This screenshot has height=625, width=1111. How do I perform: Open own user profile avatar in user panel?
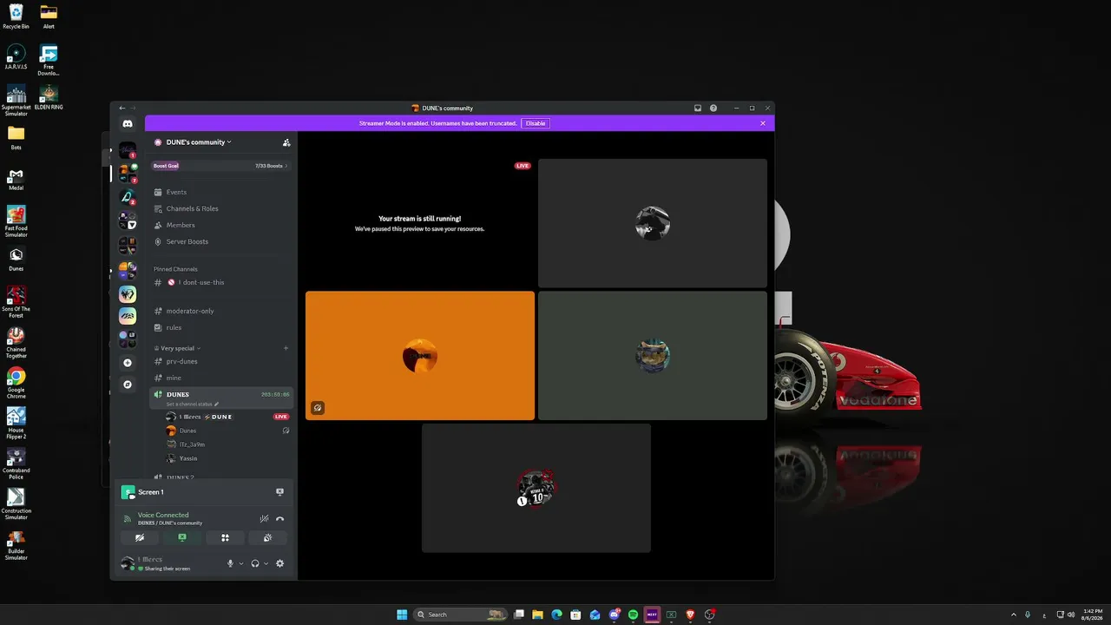128,563
